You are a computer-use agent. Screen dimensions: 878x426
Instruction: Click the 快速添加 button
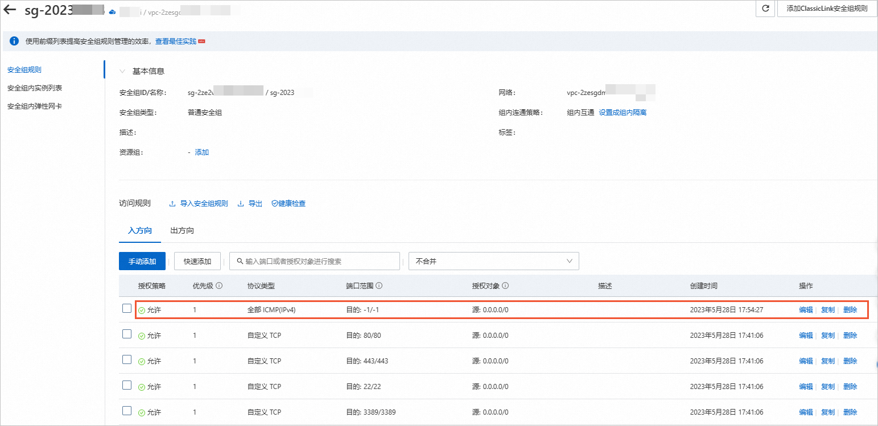tap(197, 261)
